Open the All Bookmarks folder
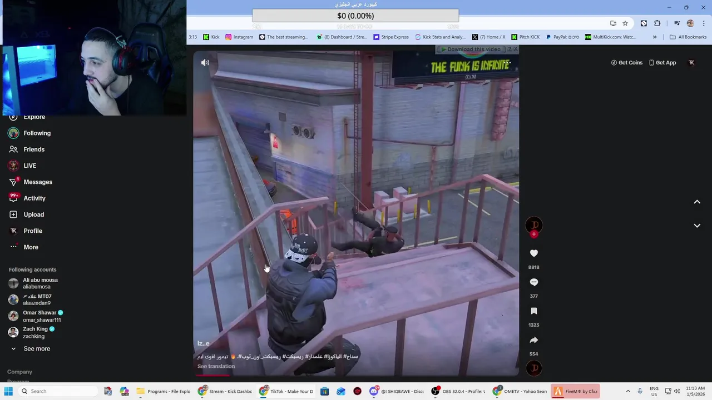The height and width of the screenshot is (400, 712). click(x=688, y=37)
